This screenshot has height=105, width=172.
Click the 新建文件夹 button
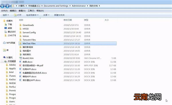coord(59,15)
